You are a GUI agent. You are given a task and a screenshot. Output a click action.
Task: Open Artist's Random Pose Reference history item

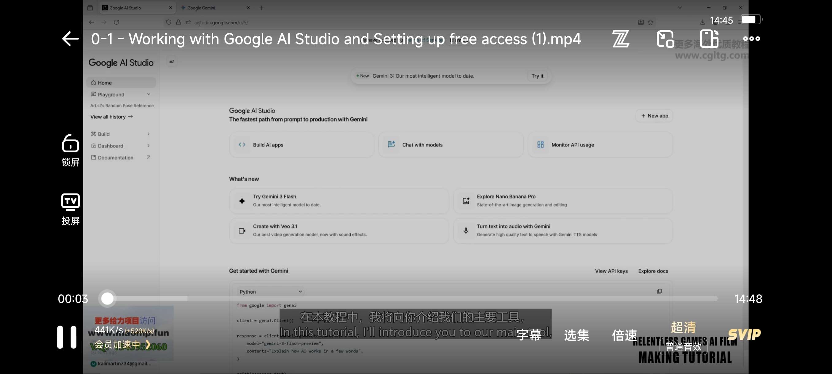point(122,105)
